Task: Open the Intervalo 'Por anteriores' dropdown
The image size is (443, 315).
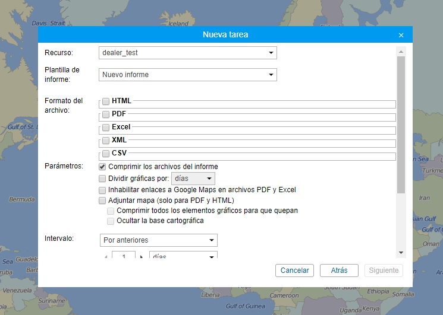Action: (158, 240)
